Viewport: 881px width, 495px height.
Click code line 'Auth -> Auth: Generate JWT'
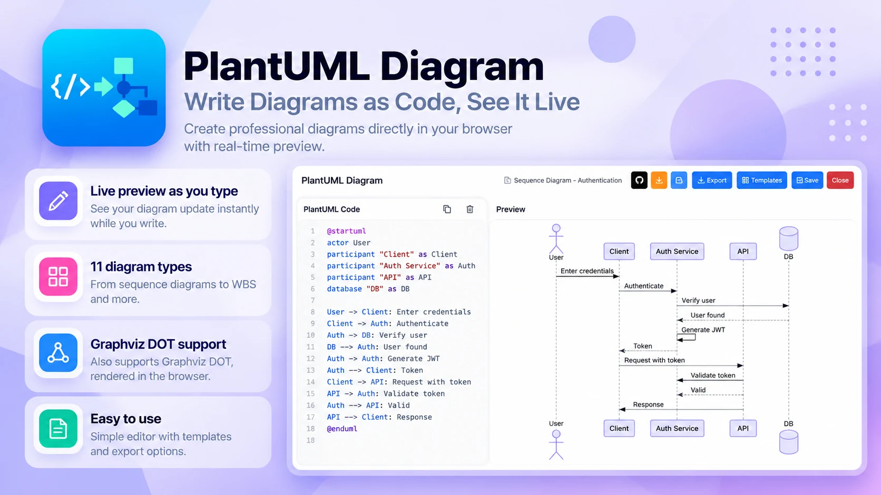coord(383,359)
